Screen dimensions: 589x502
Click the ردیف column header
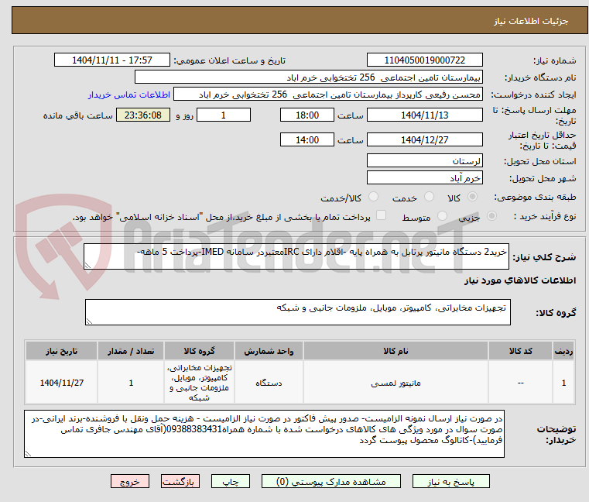click(563, 351)
